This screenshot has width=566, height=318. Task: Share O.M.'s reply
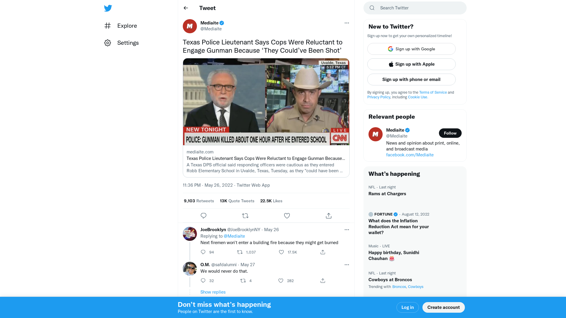pyautogui.click(x=323, y=281)
